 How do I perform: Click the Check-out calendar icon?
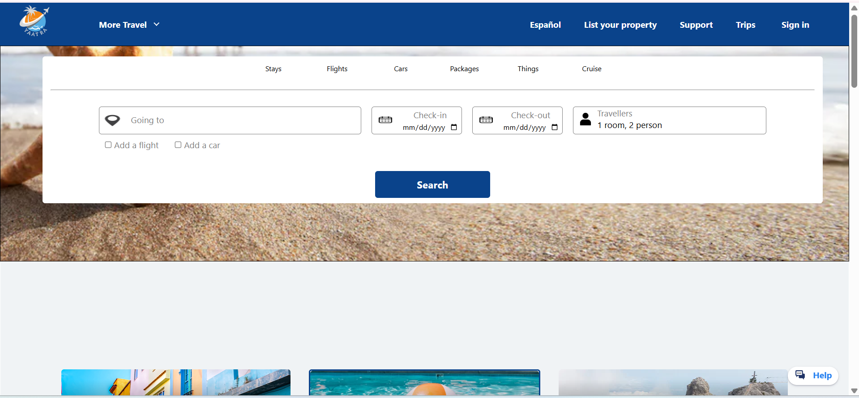click(x=486, y=120)
